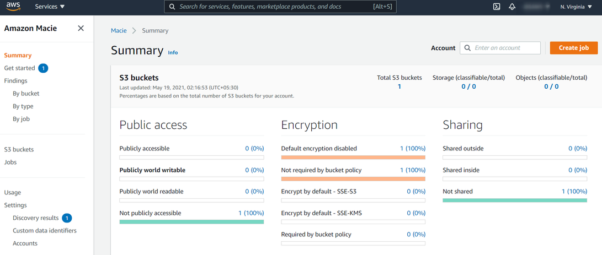Screen dimensions: 602x255
Task: Click the Create job button
Action: coord(574,48)
